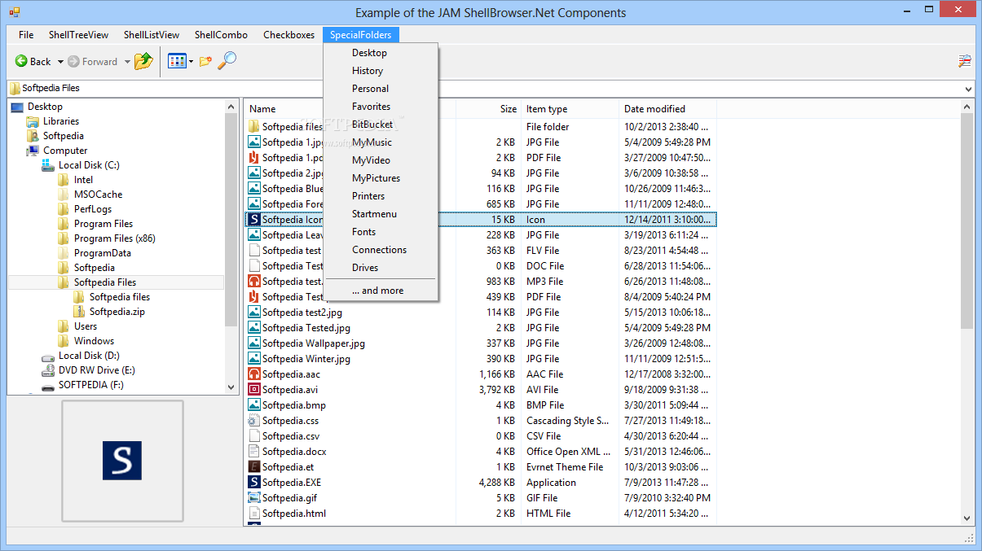Image resolution: width=982 pixels, height=551 pixels.
Task: Choose History from SpecialFolders menu
Action: 381,71
